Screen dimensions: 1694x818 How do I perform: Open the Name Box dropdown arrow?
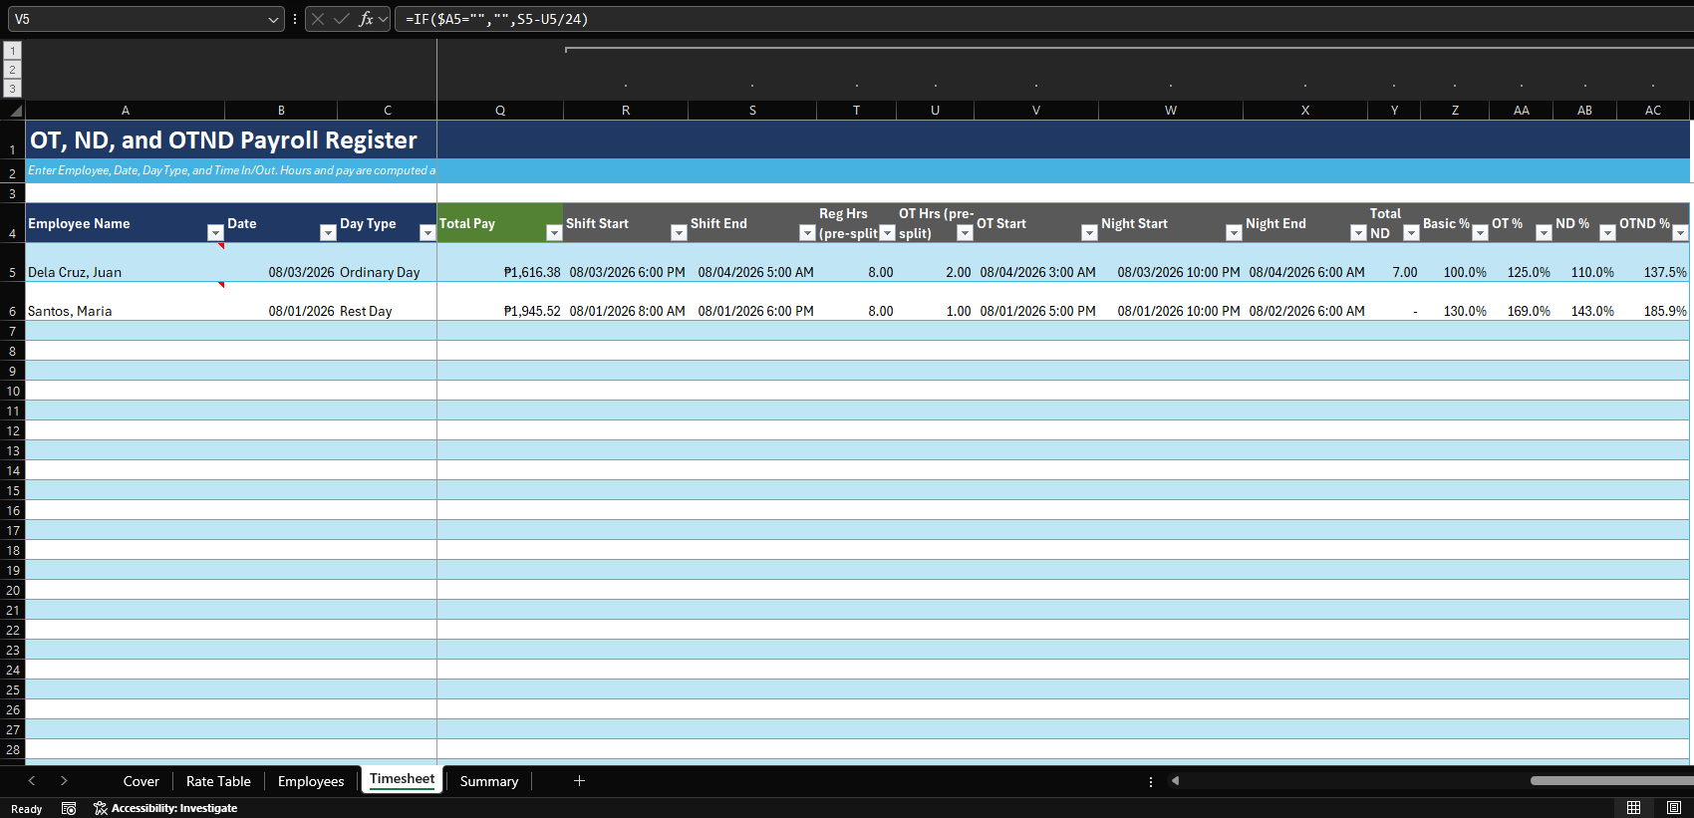coord(274,19)
